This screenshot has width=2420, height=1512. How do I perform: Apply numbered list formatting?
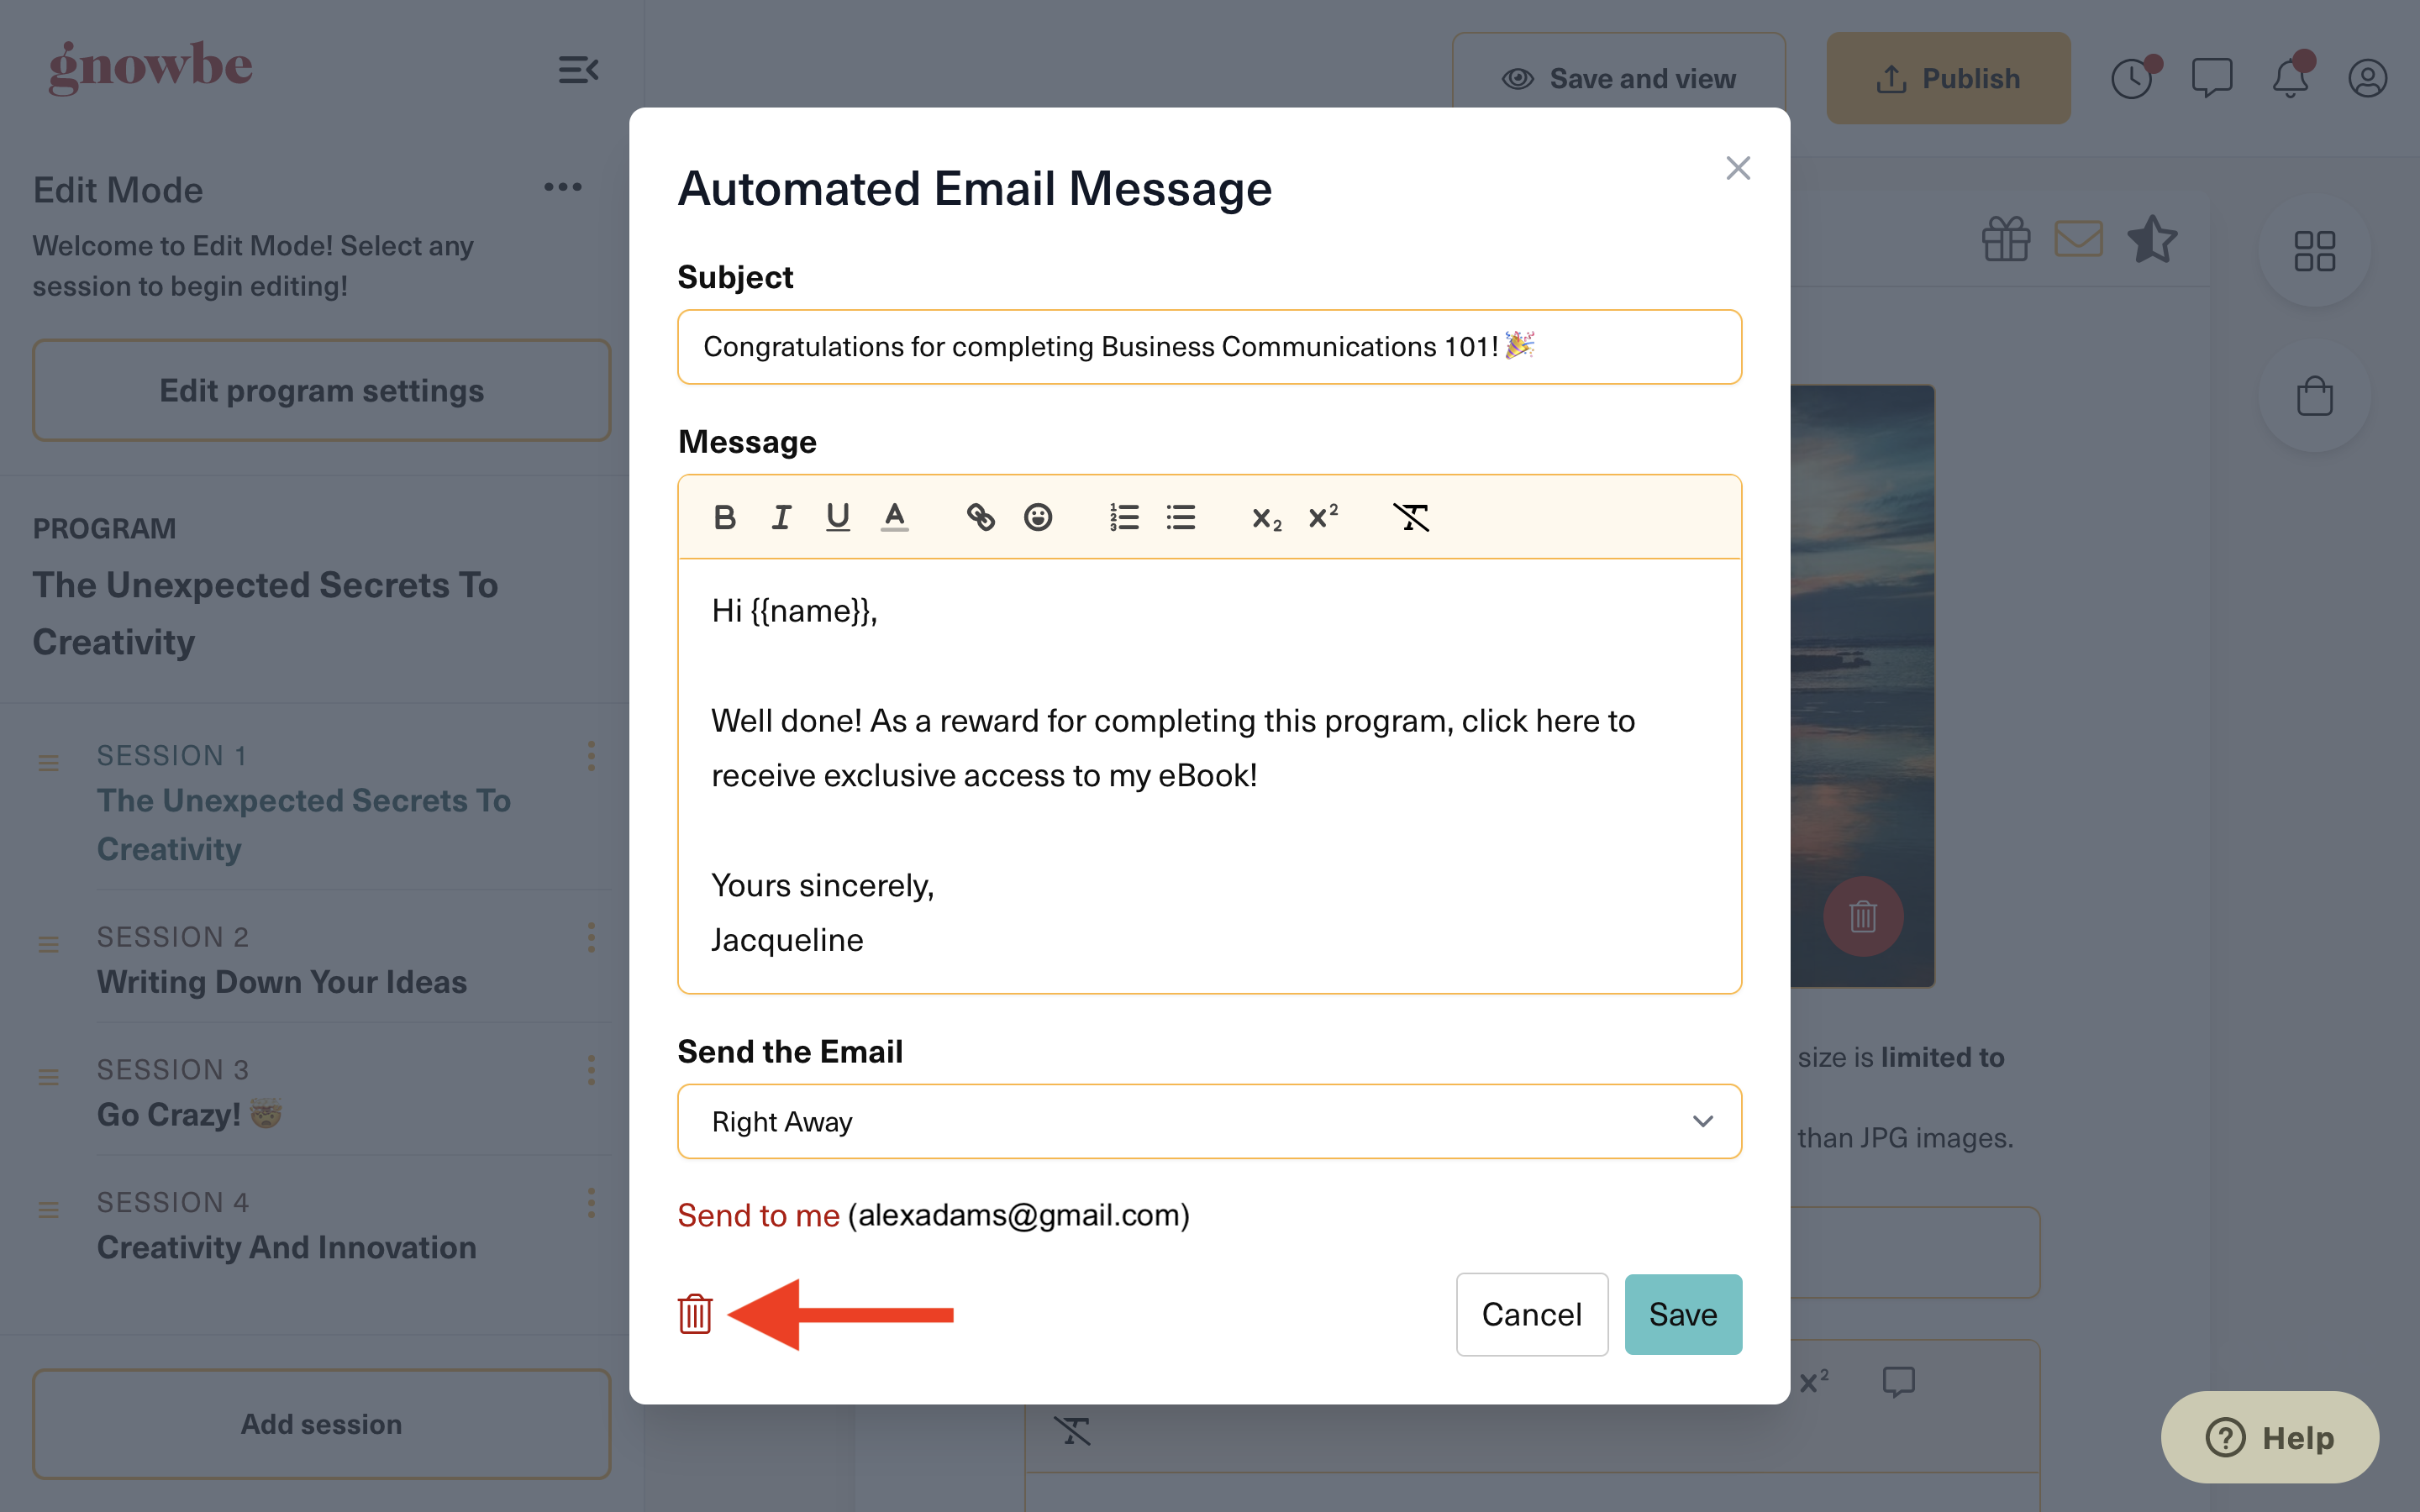1124,517
